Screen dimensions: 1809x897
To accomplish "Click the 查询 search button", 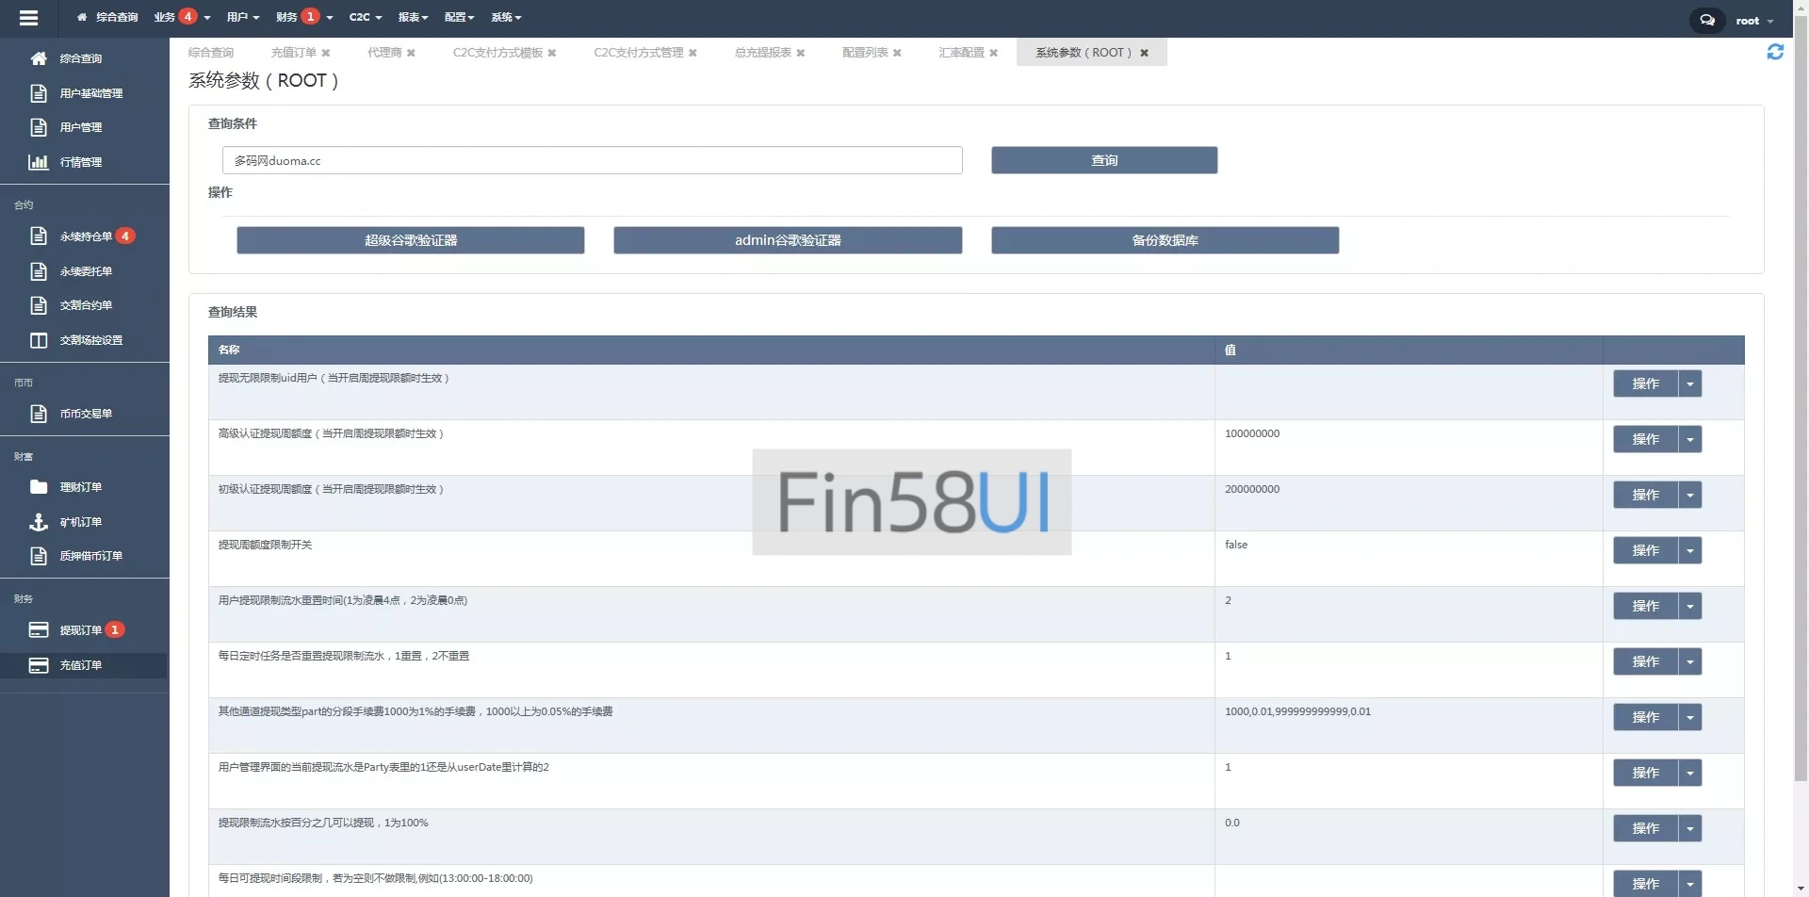I will coord(1103,160).
